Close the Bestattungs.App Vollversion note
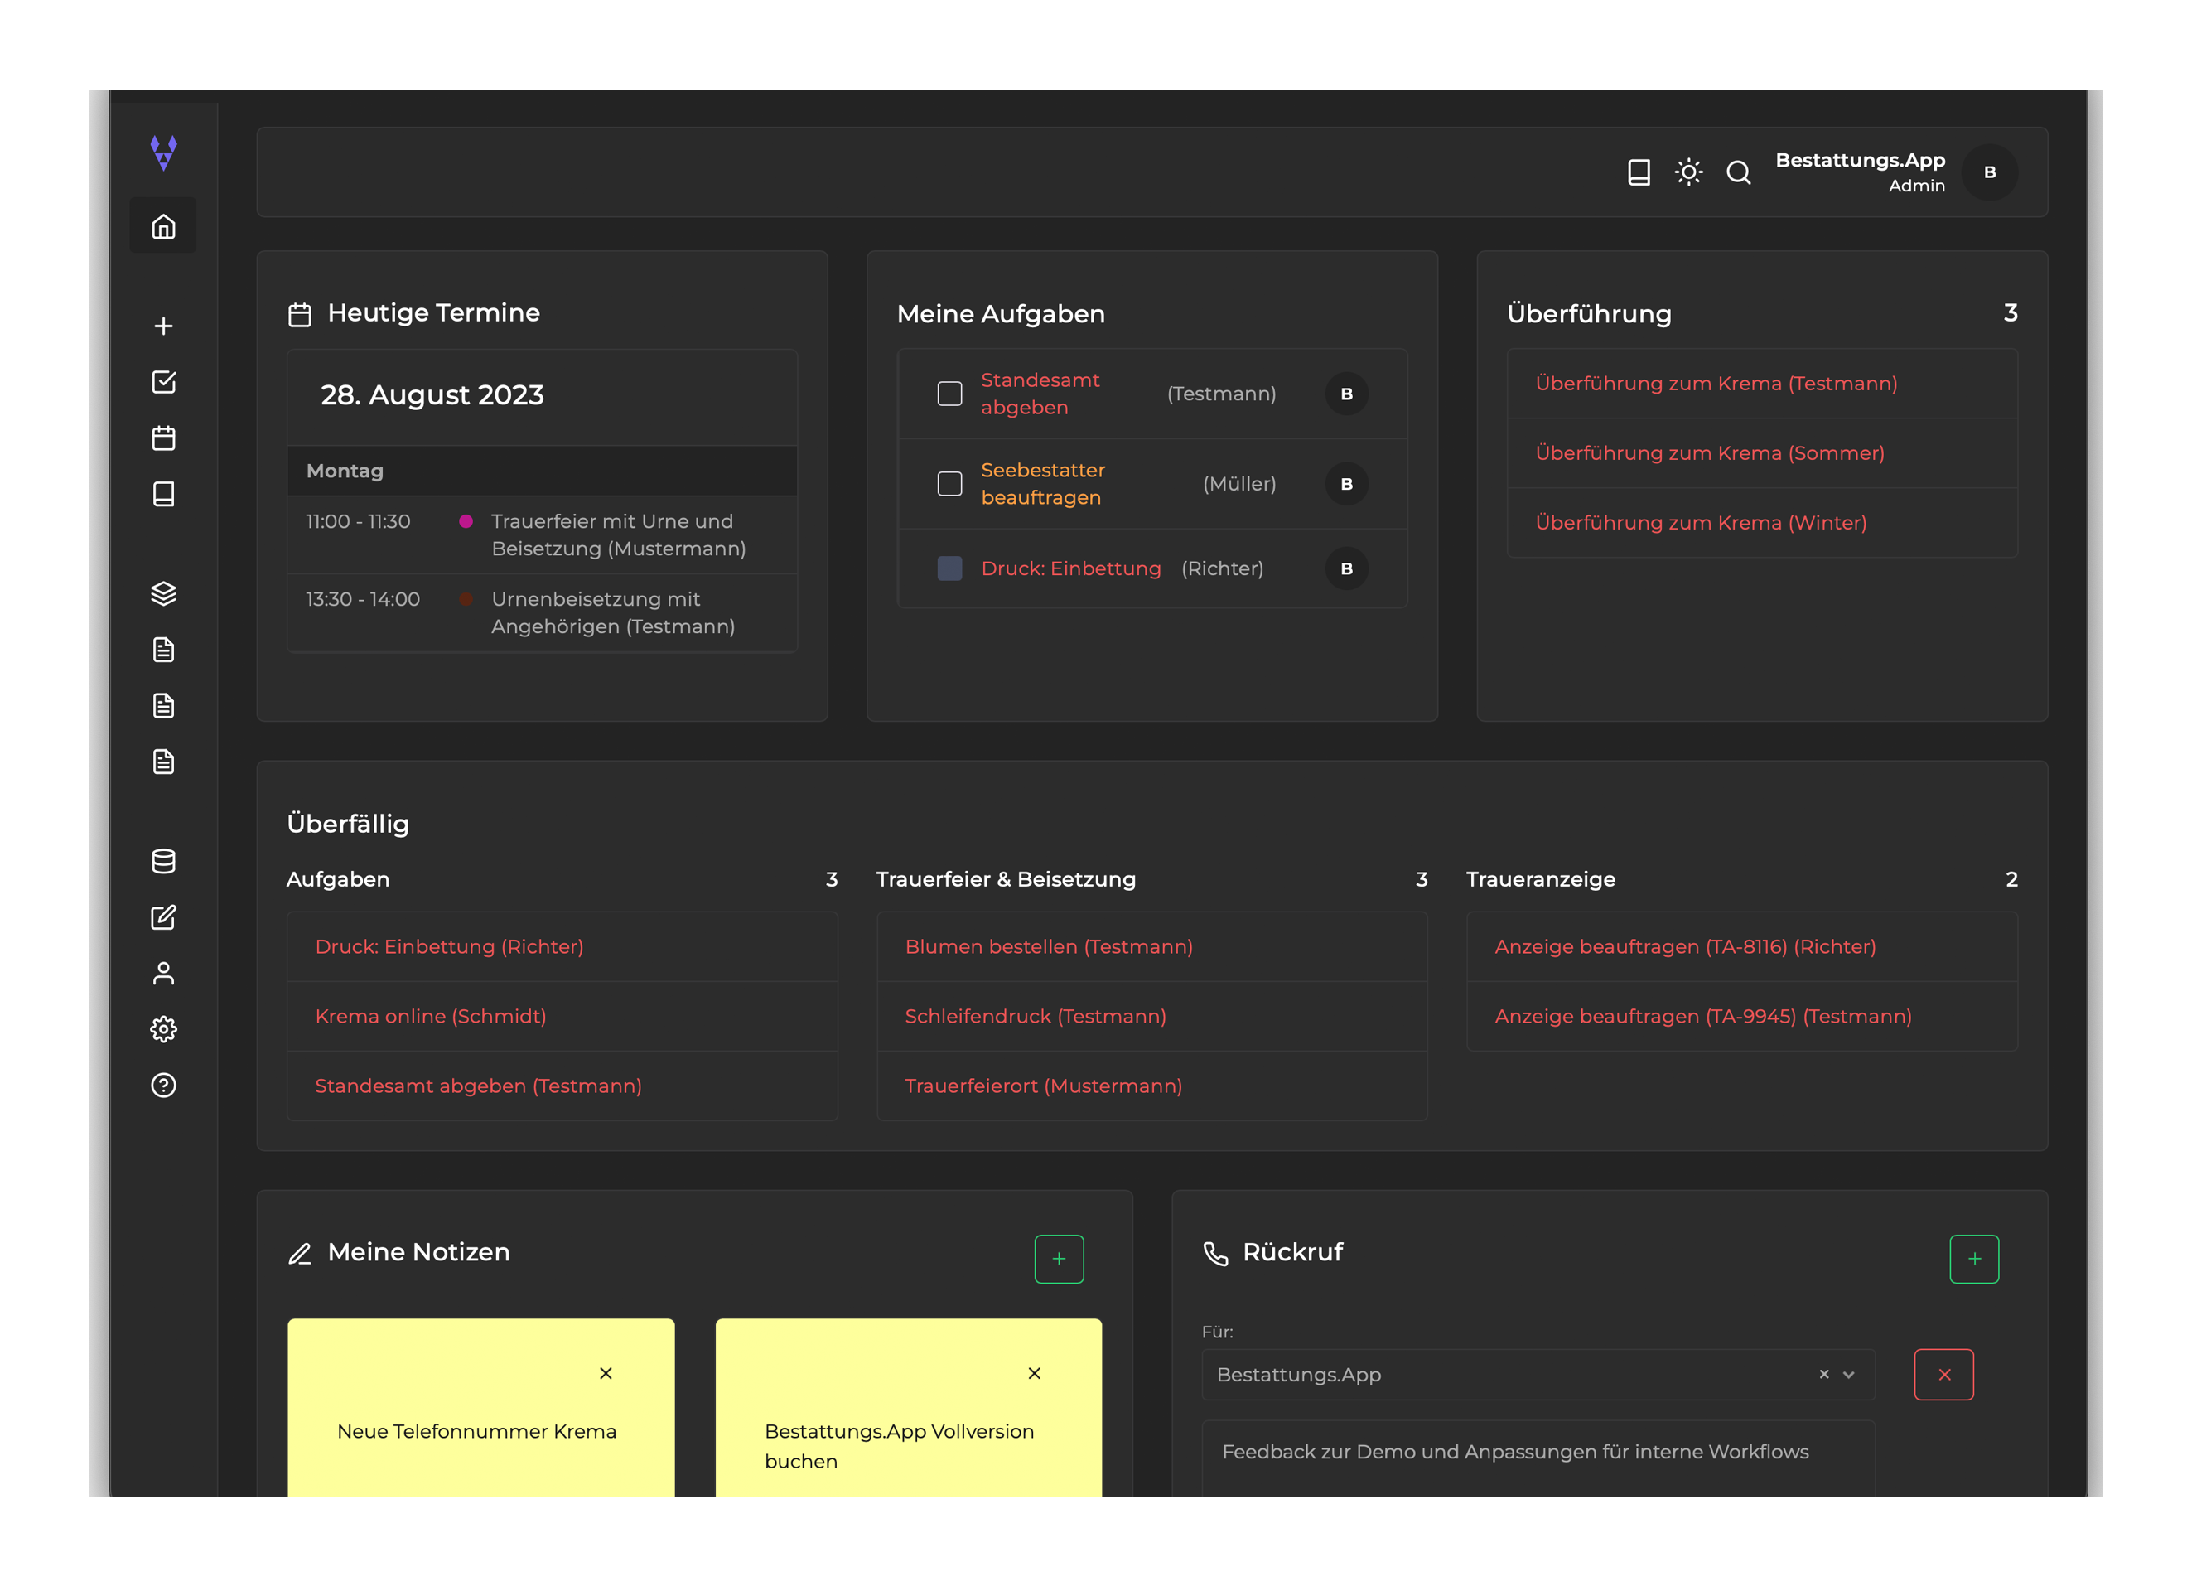Image resolution: width=2187 pixels, height=1591 pixels. click(1034, 1373)
